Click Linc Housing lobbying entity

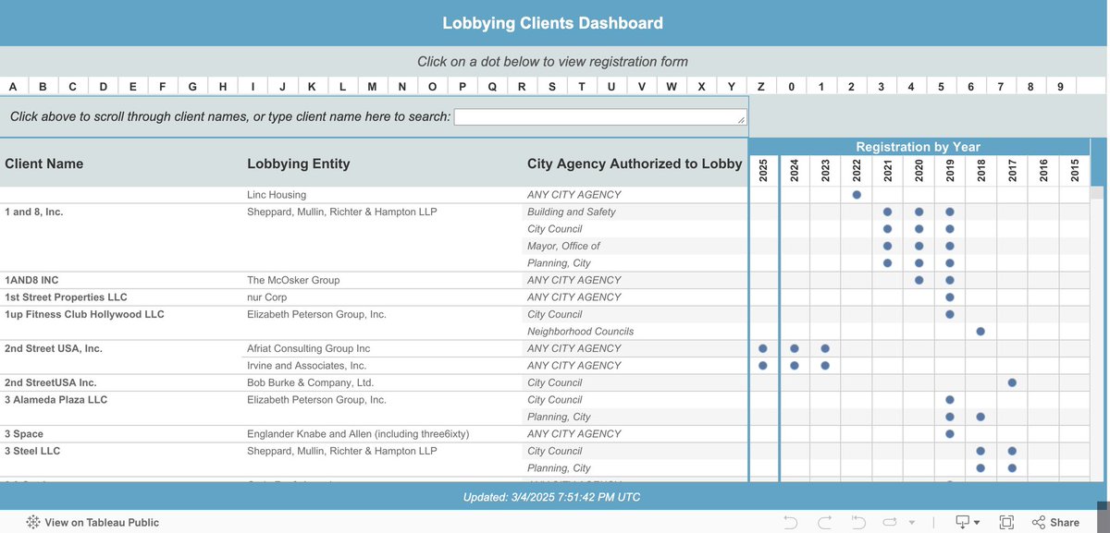277,195
